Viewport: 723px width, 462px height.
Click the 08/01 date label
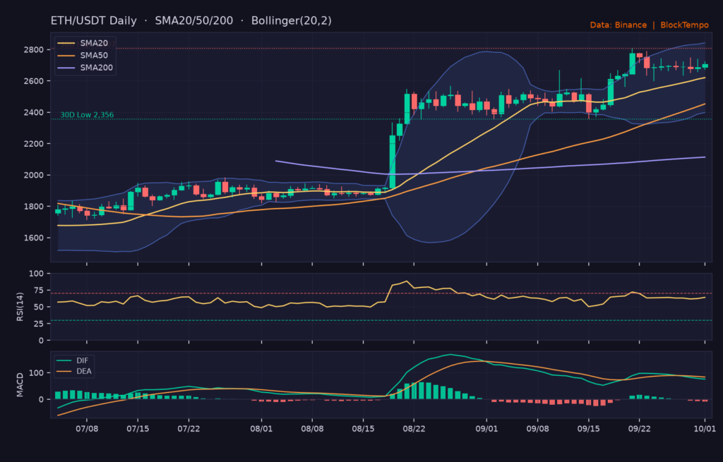pos(261,429)
